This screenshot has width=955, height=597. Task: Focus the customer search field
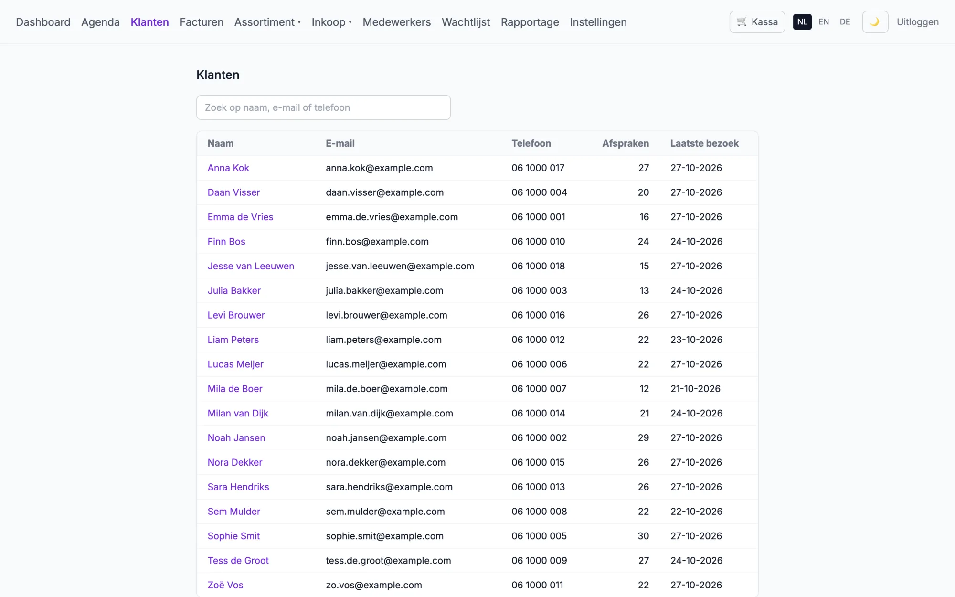point(323,107)
